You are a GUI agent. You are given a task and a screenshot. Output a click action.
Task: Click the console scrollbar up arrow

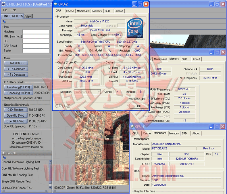coord(50,162)
